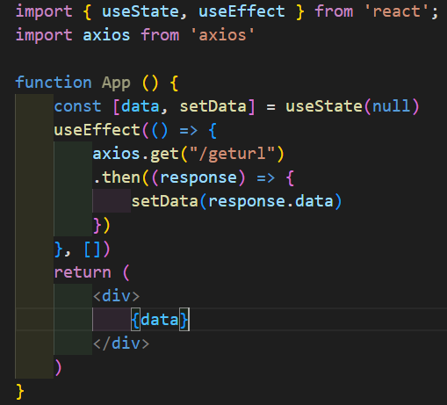447x405 pixels.
Task: Click the useState import identifier
Action: click(x=141, y=11)
